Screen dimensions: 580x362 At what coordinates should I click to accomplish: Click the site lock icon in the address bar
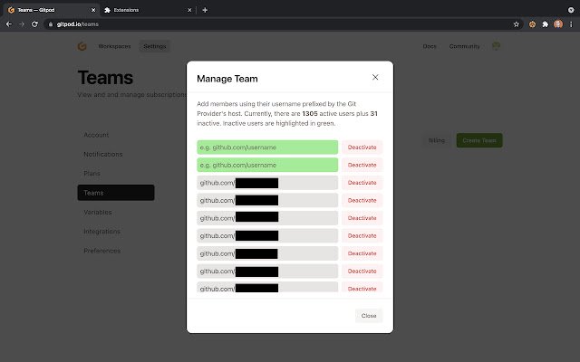click(51, 24)
